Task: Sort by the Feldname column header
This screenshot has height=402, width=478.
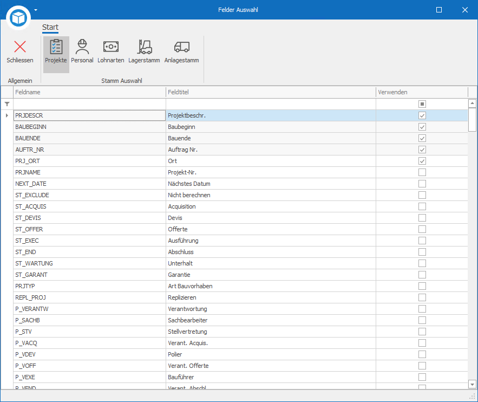Action: coord(89,92)
